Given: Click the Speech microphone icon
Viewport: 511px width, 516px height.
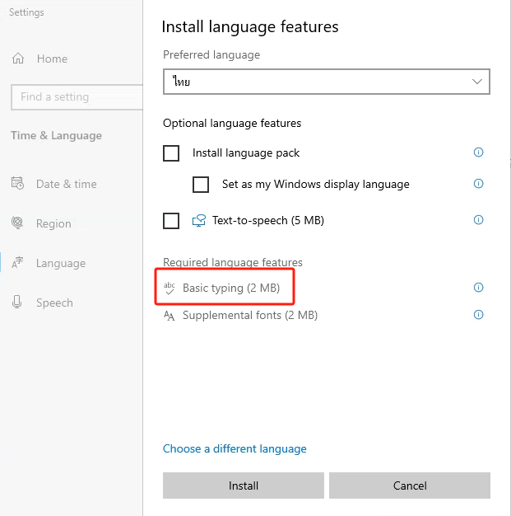Looking at the screenshot, I should click(17, 303).
